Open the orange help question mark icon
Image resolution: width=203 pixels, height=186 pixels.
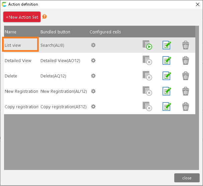click(44, 17)
